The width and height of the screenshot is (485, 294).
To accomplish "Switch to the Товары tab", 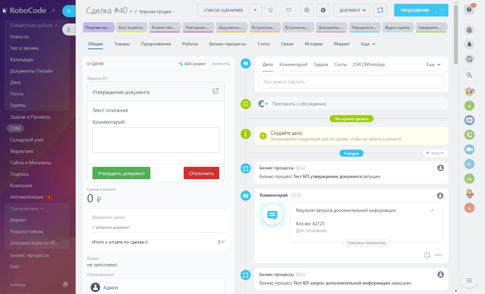I will [122, 44].
